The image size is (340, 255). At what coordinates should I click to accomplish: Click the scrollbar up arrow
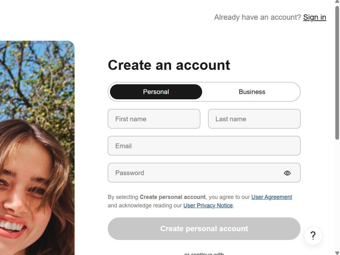coord(337,1)
